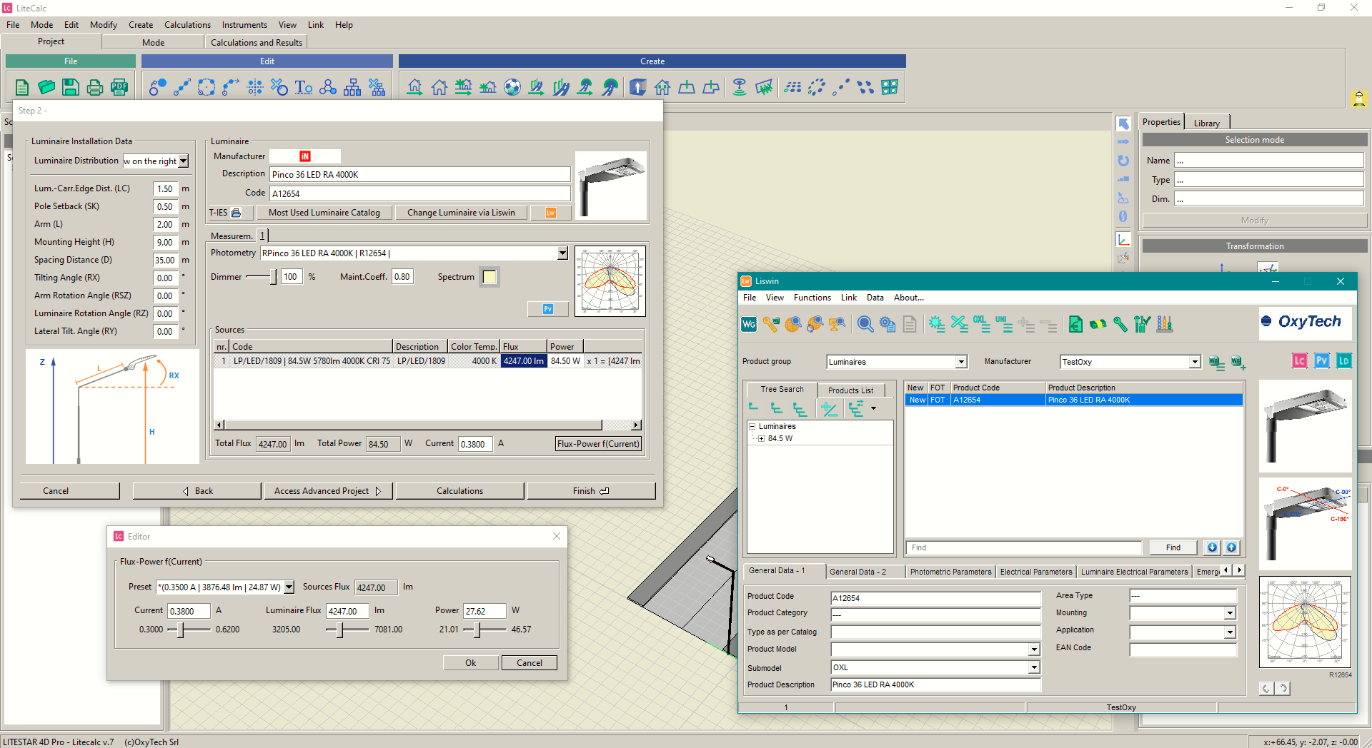Viewport: 1372px width, 748px height.
Task: Click the blue upload arrow icon beside Find
Action: pyautogui.click(x=1231, y=547)
